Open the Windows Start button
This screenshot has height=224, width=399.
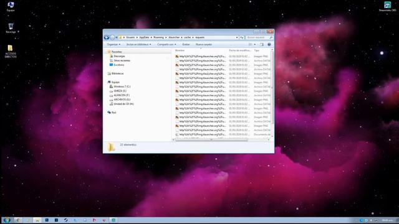(7, 220)
